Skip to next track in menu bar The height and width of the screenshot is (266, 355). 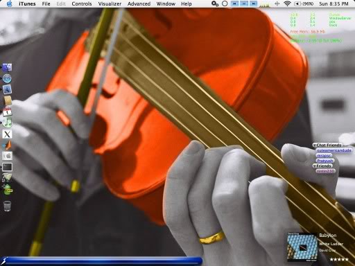point(254,3)
